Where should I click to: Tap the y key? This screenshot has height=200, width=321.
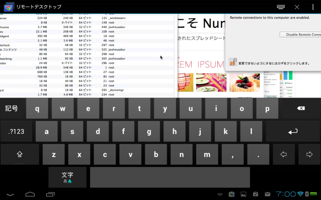click(x=165, y=108)
